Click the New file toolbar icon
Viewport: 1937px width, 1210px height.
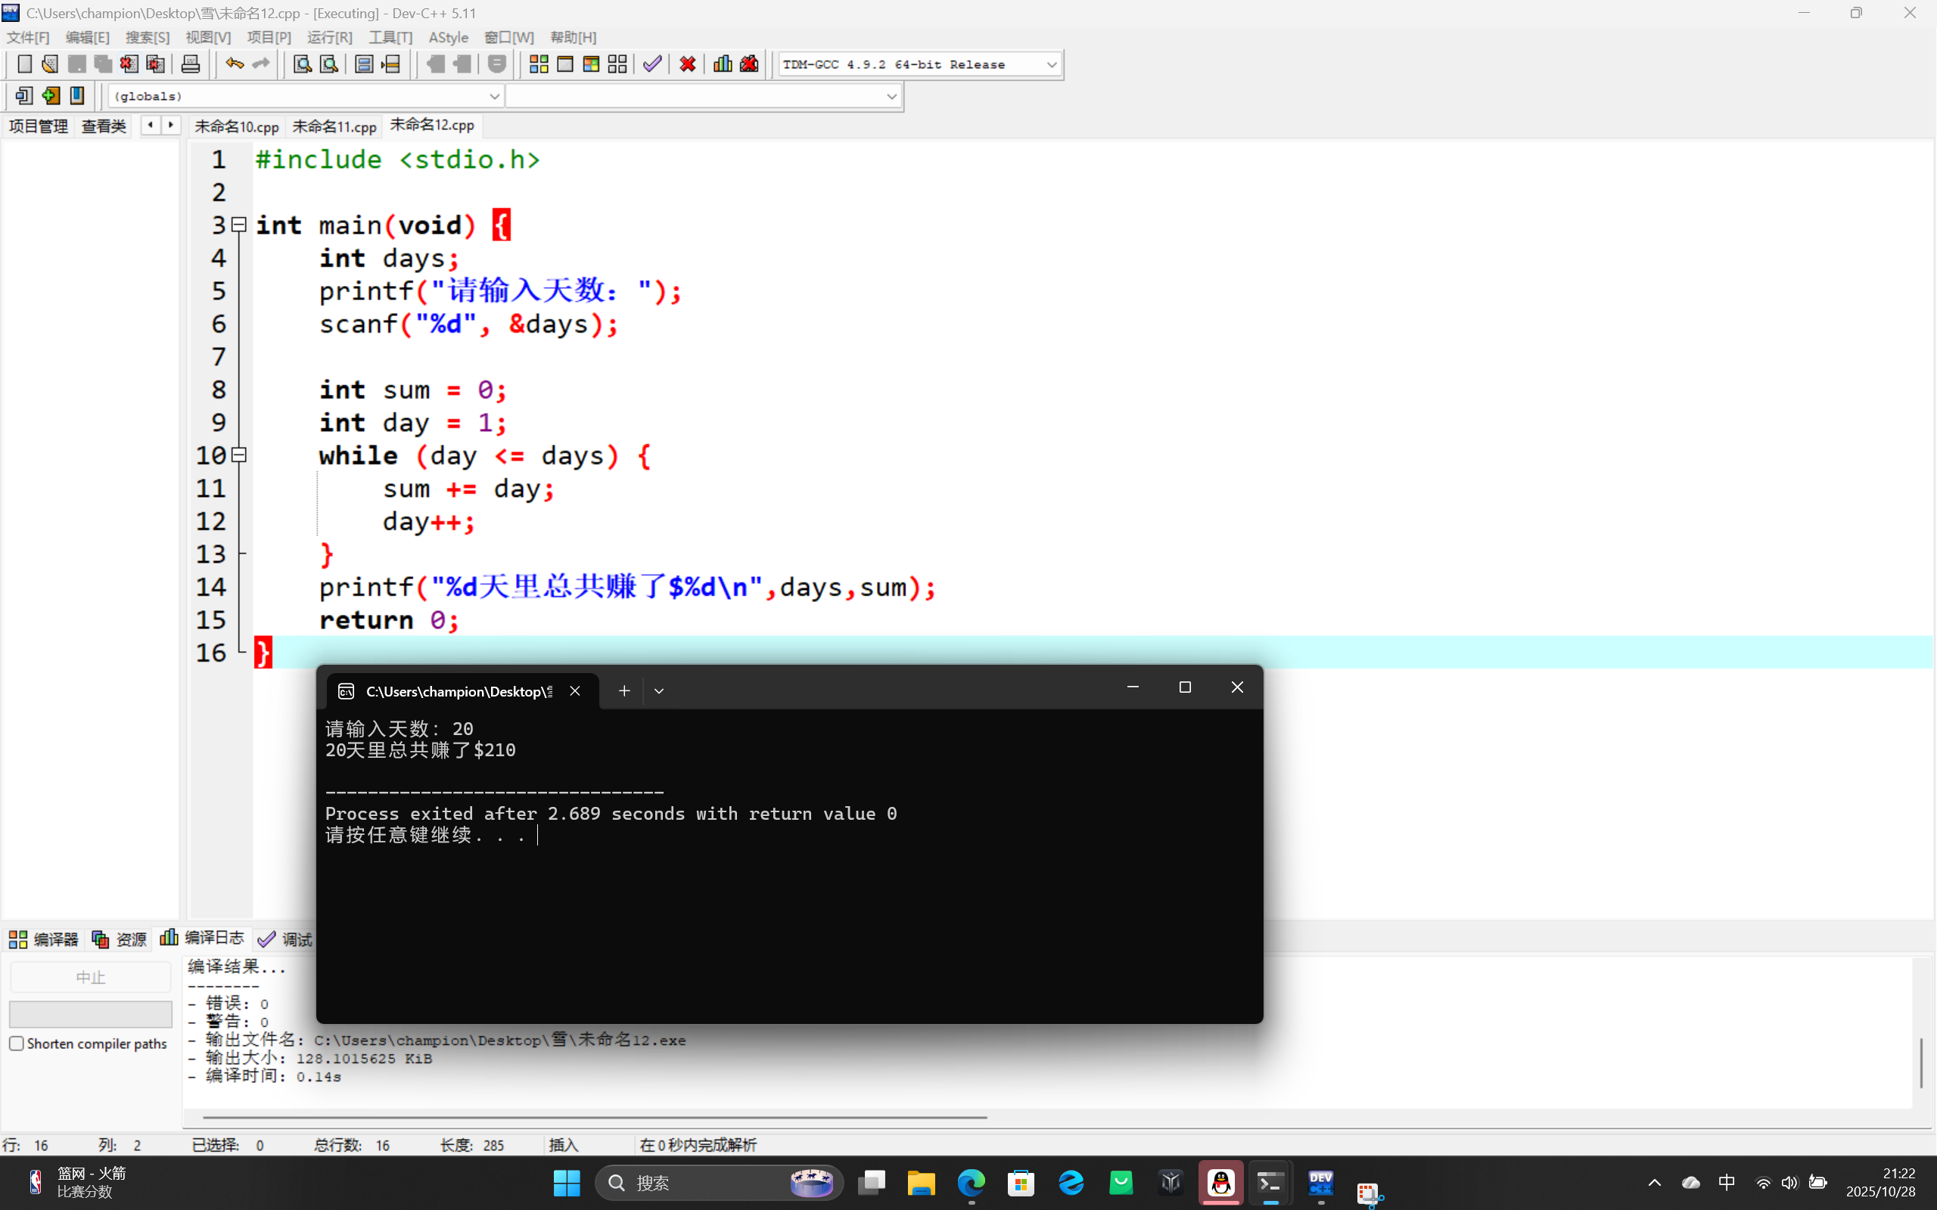(24, 64)
